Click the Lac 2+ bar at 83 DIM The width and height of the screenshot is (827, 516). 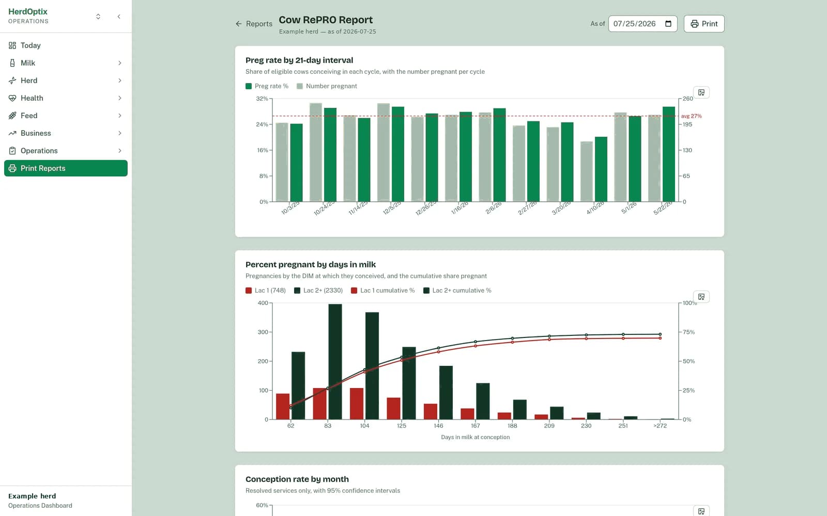[335, 362]
